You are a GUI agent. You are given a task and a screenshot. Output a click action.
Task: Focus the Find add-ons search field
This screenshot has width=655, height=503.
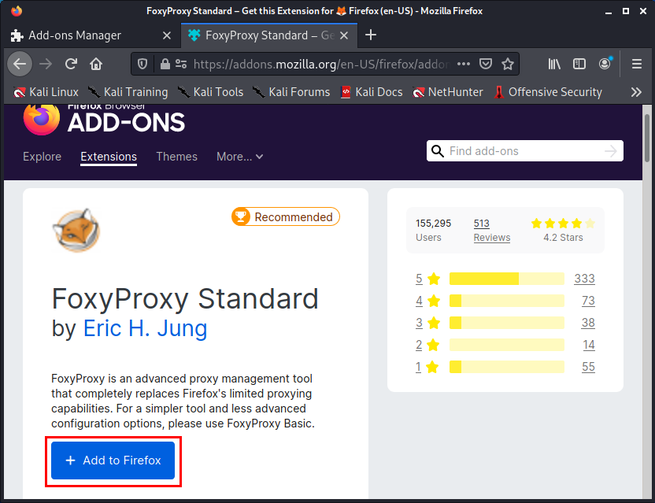(x=524, y=151)
